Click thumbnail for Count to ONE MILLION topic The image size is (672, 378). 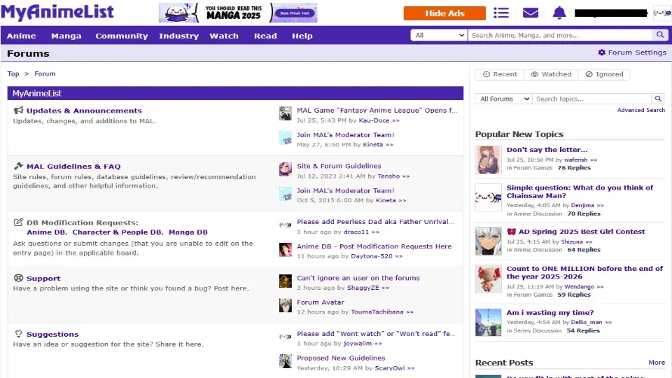point(488,279)
